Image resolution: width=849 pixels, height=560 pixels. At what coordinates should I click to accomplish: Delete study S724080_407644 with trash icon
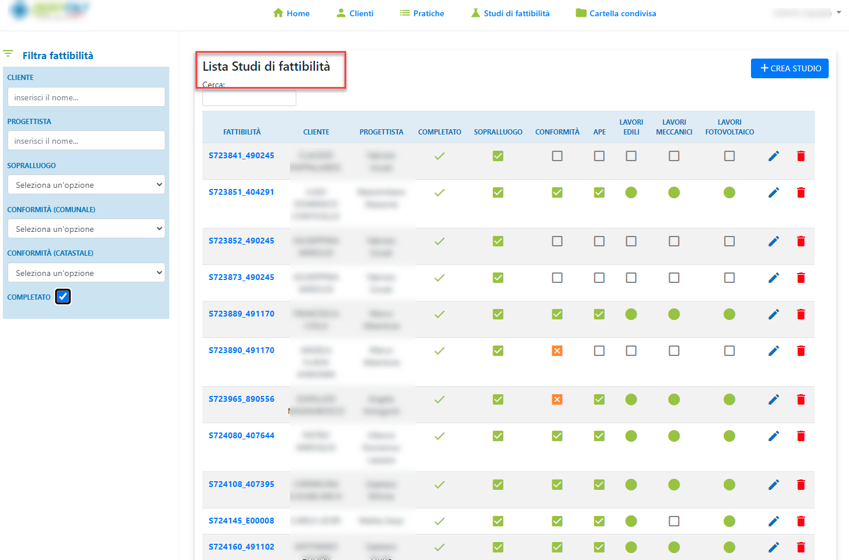click(801, 436)
